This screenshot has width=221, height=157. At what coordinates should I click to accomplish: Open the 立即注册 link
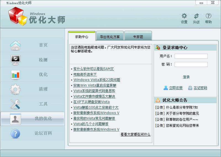pos(176,88)
